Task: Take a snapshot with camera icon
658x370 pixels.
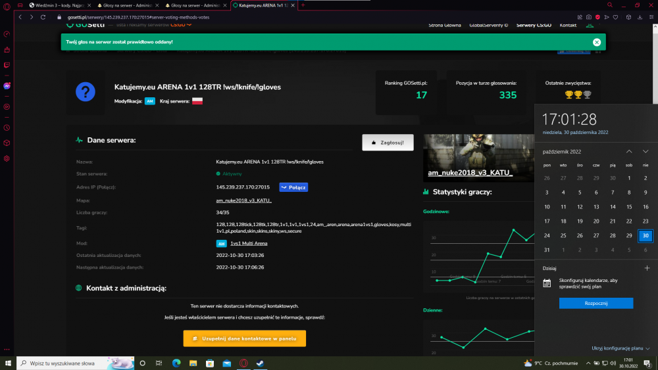Action: tap(589, 17)
